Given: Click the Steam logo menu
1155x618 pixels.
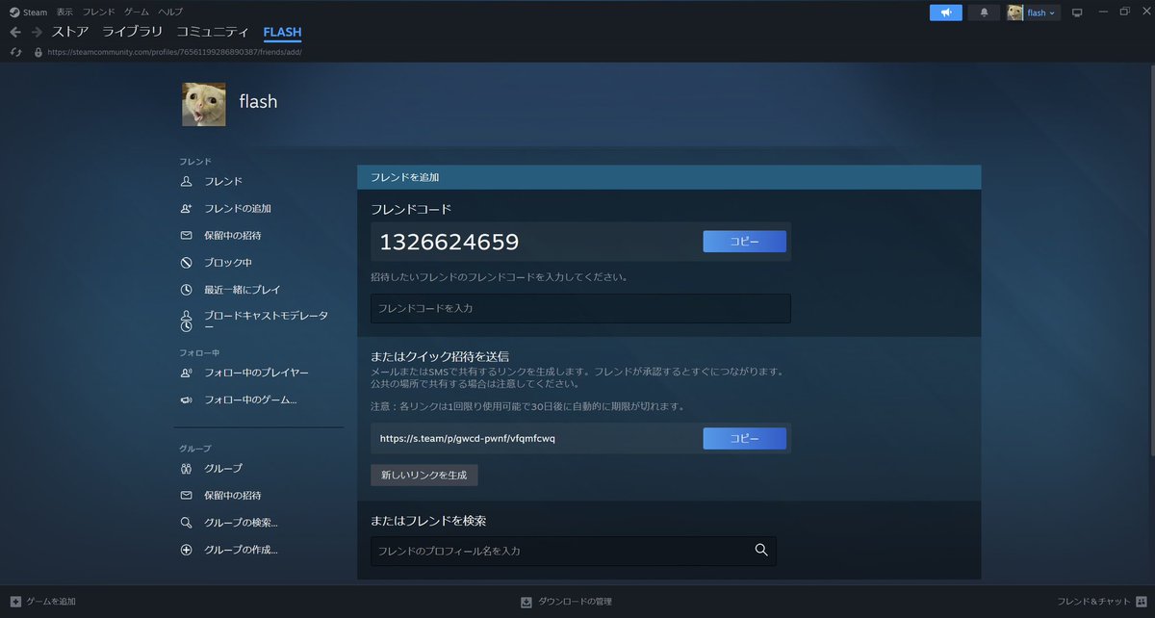Looking at the screenshot, I should tap(14, 13).
